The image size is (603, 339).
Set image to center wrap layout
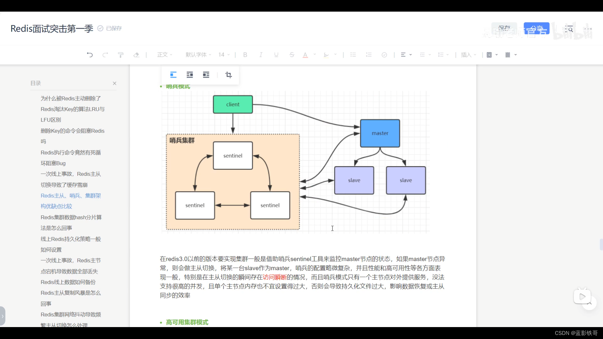pyautogui.click(x=190, y=75)
